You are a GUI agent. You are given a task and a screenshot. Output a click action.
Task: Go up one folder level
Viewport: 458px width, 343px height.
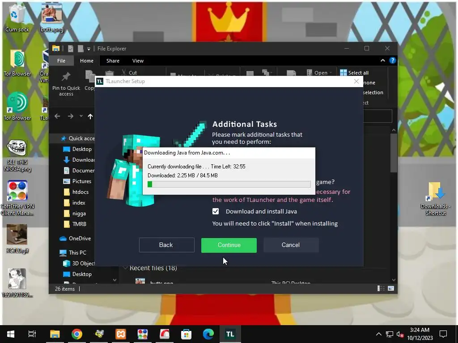tap(90, 117)
